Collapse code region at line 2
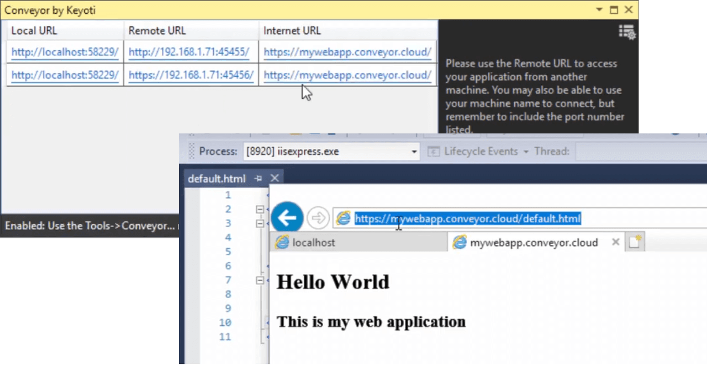The height and width of the screenshot is (365, 707). (x=260, y=210)
